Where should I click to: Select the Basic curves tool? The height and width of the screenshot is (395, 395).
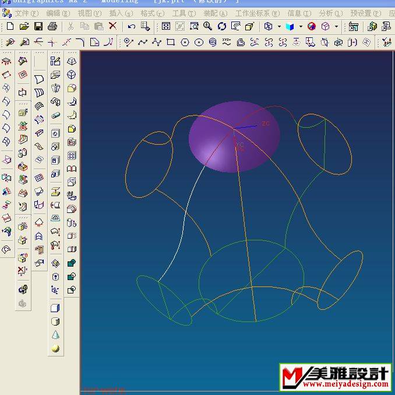129,43
